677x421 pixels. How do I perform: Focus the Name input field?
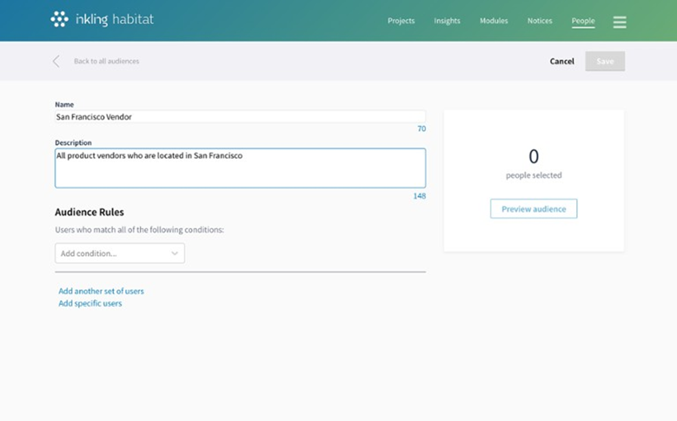pos(240,117)
